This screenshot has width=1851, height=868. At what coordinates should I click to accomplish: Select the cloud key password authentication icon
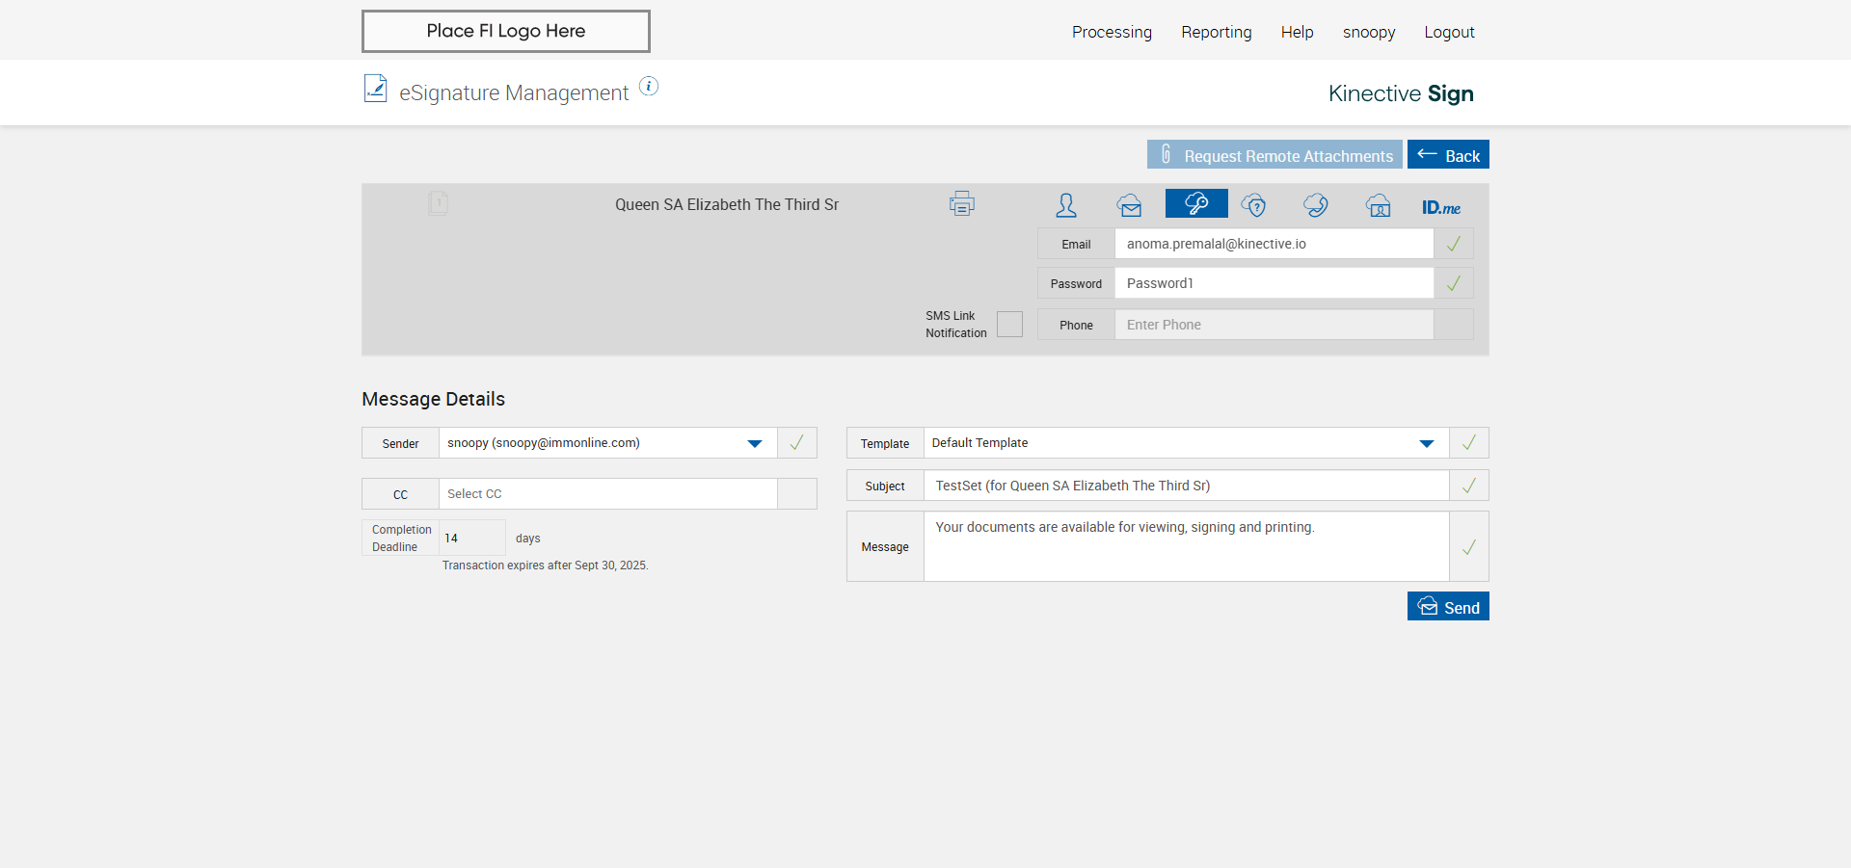tap(1195, 203)
